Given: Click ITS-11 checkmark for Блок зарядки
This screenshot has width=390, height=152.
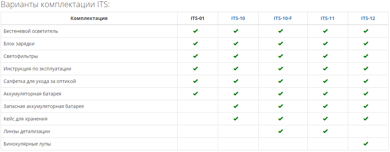Looking at the screenshot, I should coord(325,43).
